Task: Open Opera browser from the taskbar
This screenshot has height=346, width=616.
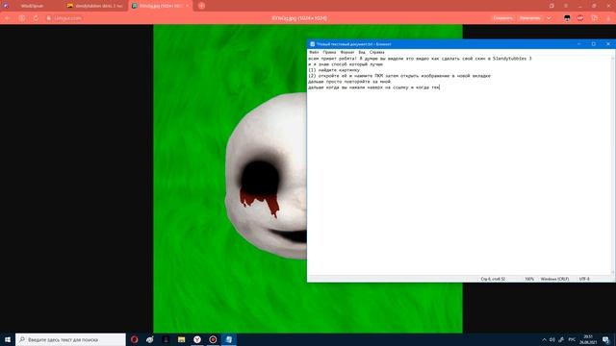Action: tap(135, 339)
